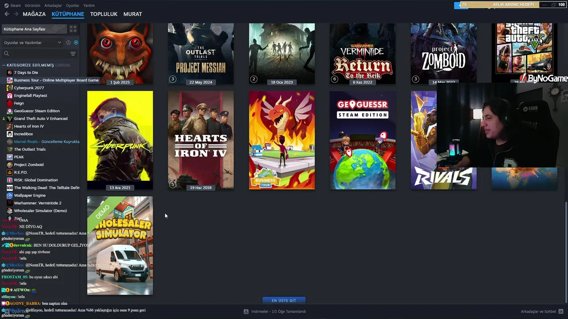Open the Hearts of Iron IV cover
Viewport: 568px width, 319px height.
tap(201, 140)
